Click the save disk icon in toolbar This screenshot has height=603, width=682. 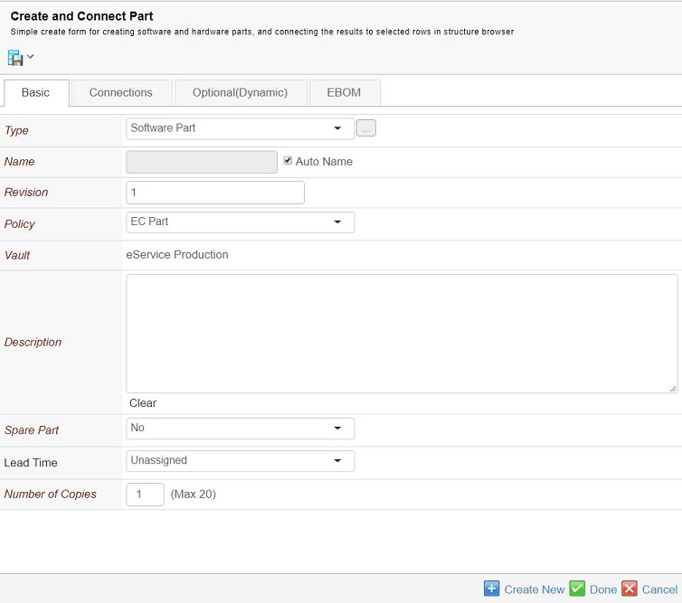tap(15, 58)
